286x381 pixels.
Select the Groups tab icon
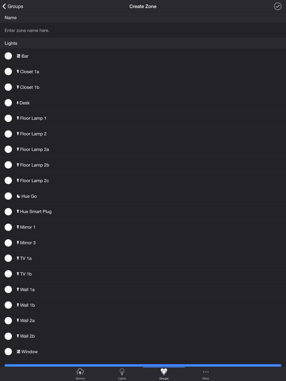click(164, 372)
